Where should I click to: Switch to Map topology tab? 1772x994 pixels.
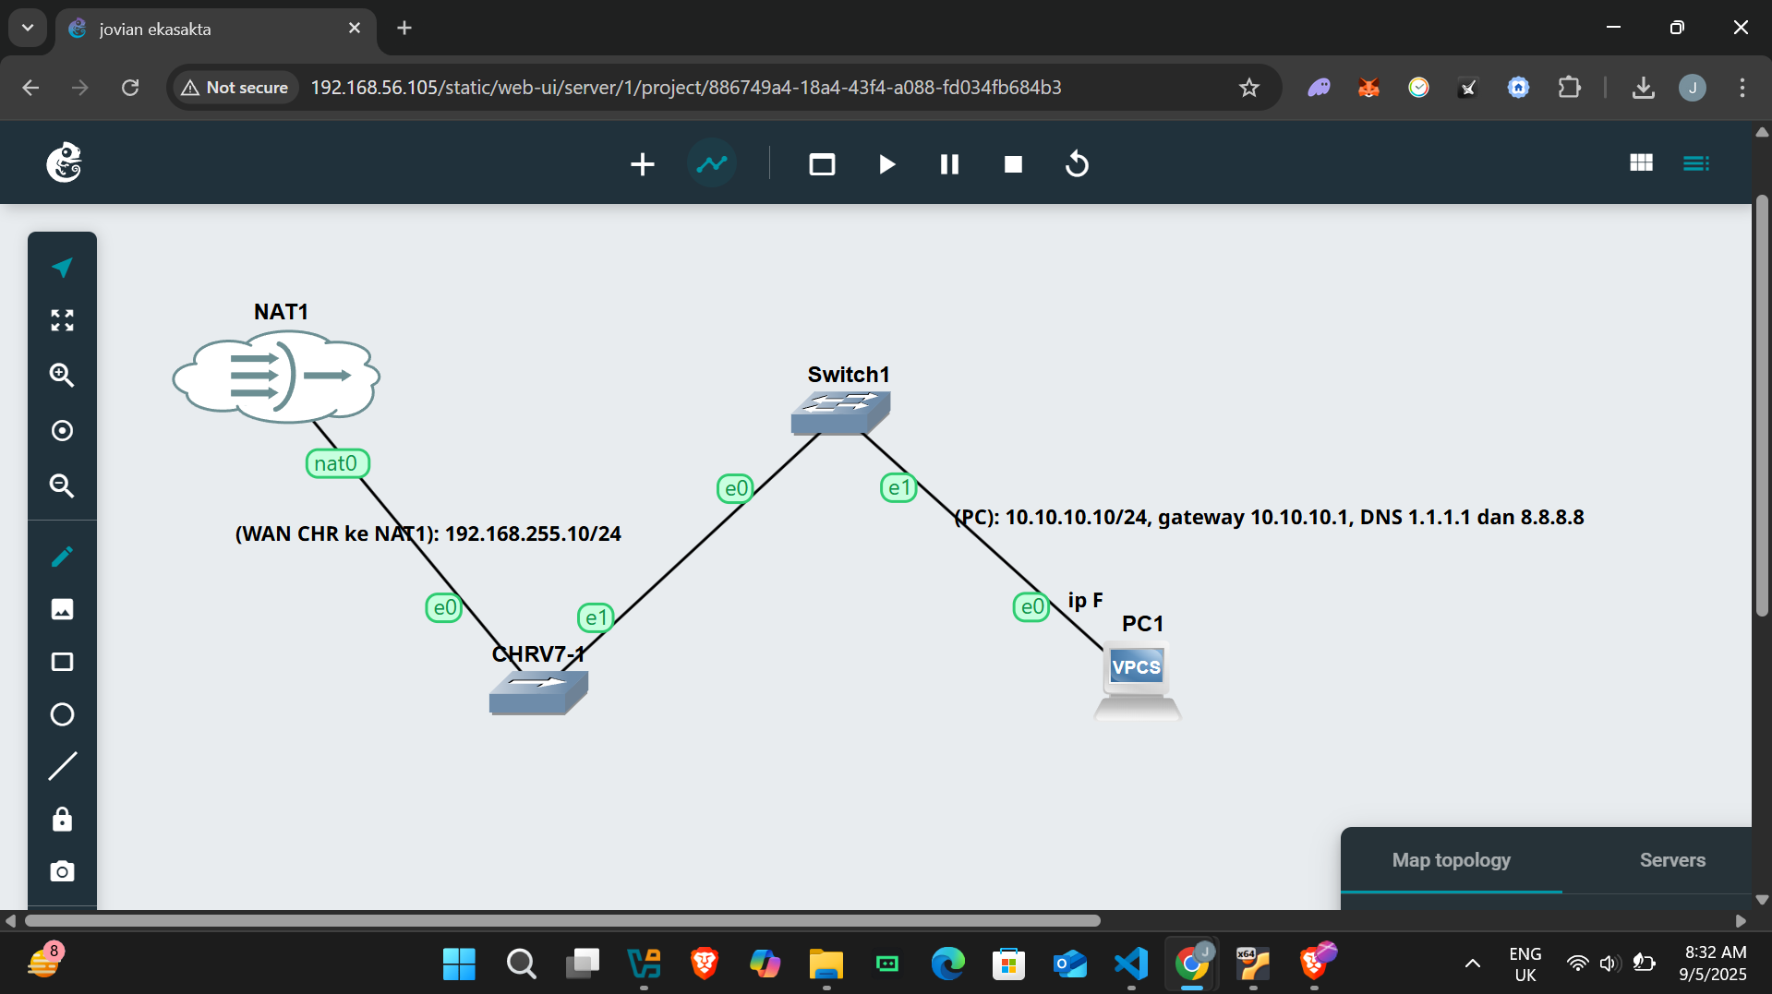tap(1451, 860)
